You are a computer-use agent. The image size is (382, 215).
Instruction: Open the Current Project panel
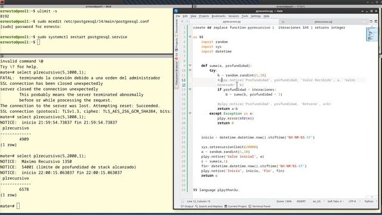point(235,206)
